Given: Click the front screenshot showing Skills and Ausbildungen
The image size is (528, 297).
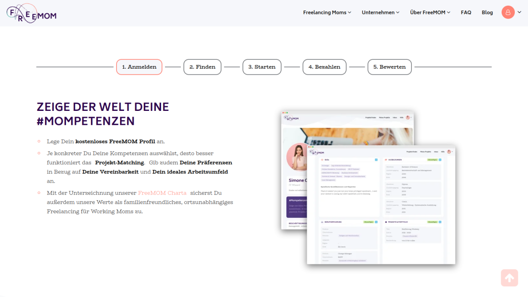Looking at the screenshot, I should pos(381,205).
